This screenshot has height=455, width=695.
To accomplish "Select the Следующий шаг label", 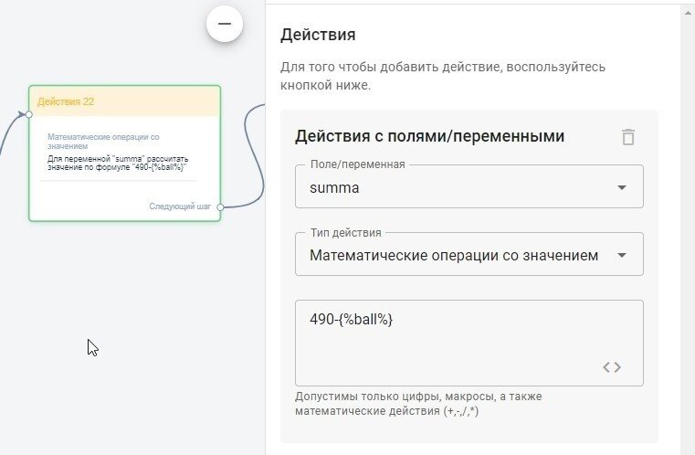I will pyautogui.click(x=180, y=206).
